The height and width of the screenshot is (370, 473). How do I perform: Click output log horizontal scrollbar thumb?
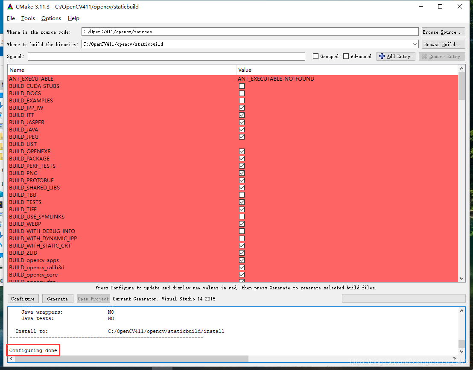coord(131,358)
